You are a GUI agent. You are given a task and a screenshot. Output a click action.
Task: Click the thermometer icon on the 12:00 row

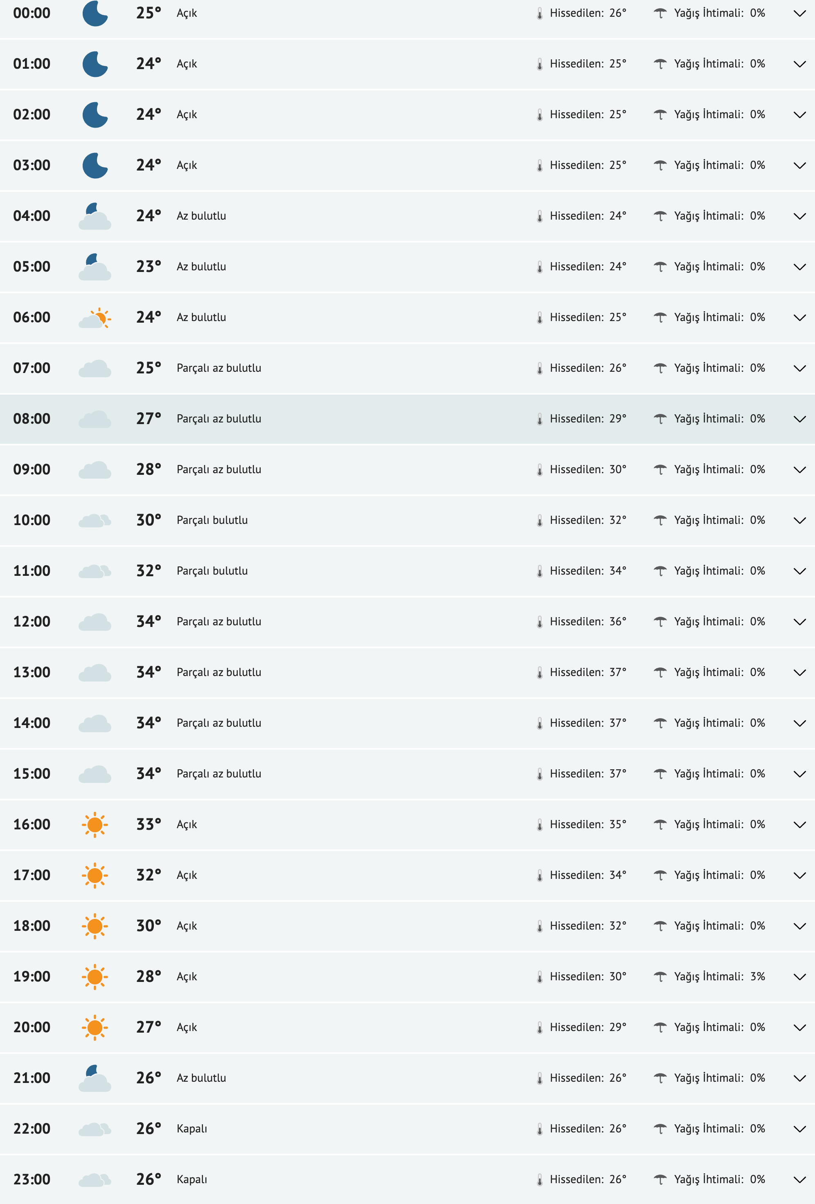tap(539, 621)
